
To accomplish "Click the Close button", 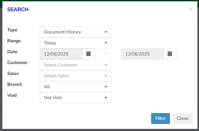I will pyautogui.click(x=183, y=119).
